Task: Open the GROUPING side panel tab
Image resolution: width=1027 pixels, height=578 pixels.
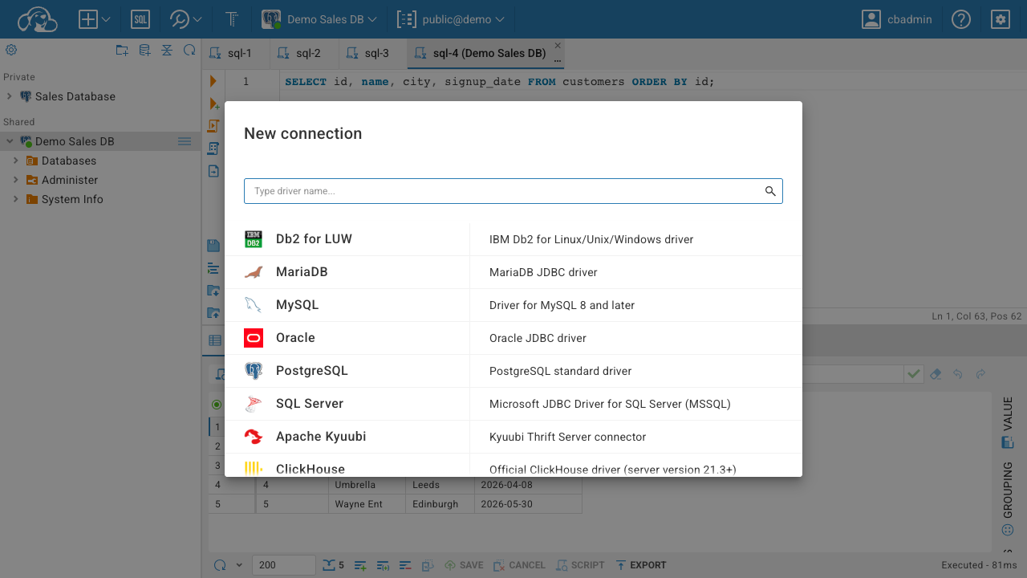Action: pos(1008,499)
